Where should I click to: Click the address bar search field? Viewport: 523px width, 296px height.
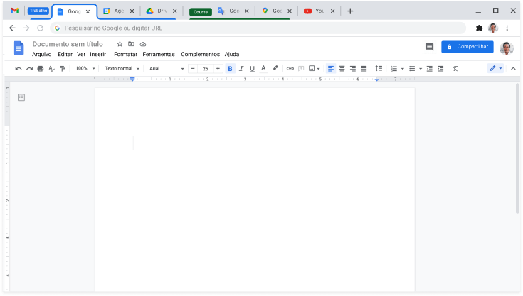258,28
